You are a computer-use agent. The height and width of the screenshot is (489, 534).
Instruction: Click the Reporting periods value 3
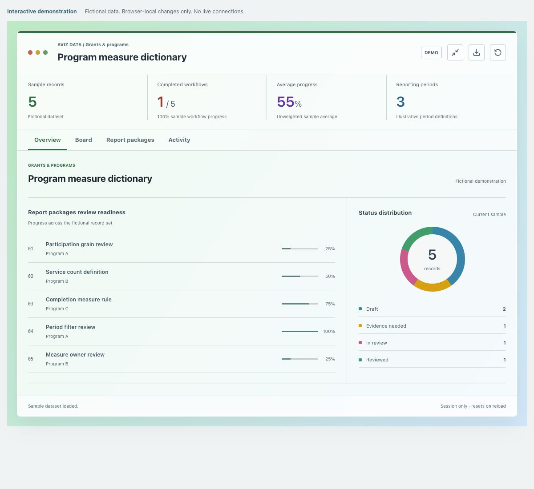(400, 102)
